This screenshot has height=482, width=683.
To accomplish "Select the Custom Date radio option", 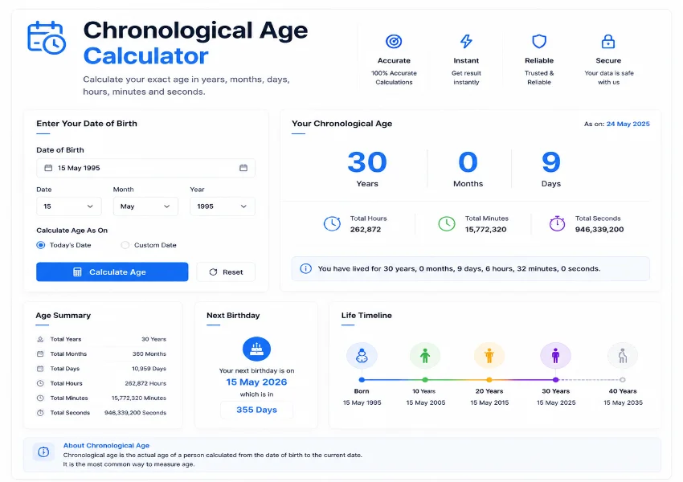I will [x=125, y=245].
